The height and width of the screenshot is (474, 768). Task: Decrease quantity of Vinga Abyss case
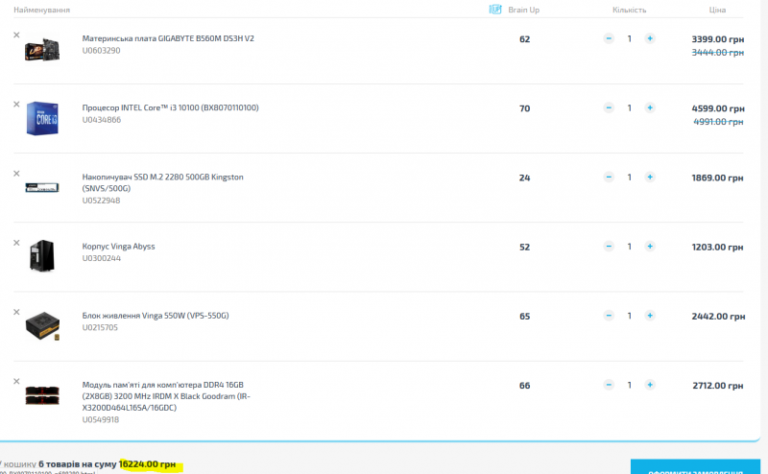click(609, 247)
